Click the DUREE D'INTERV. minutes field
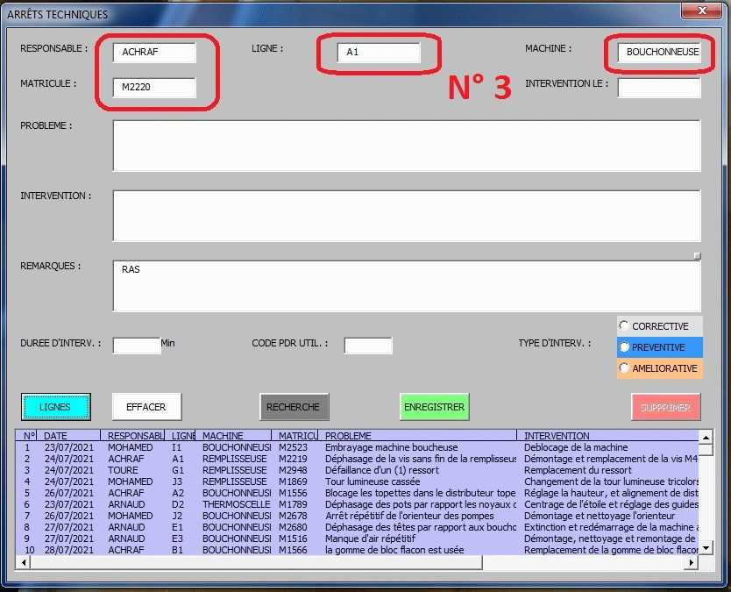The height and width of the screenshot is (592, 731). point(136,345)
